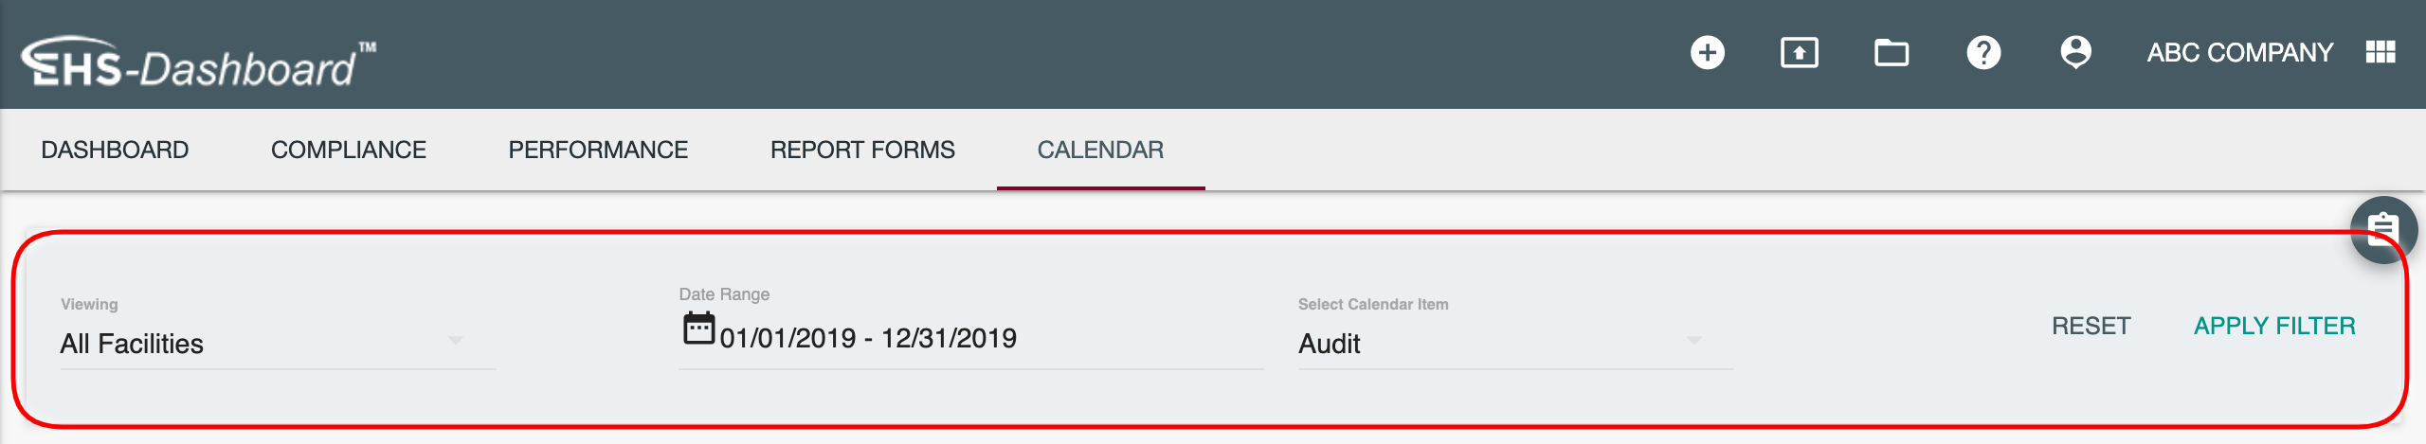Viewport: 2426px width, 444px height.
Task: Open the apps grid icon
Action: point(2381,52)
